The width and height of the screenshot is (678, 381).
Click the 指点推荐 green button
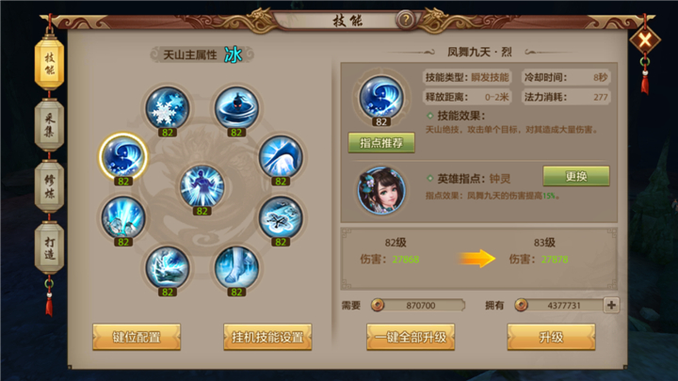click(x=381, y=143)
